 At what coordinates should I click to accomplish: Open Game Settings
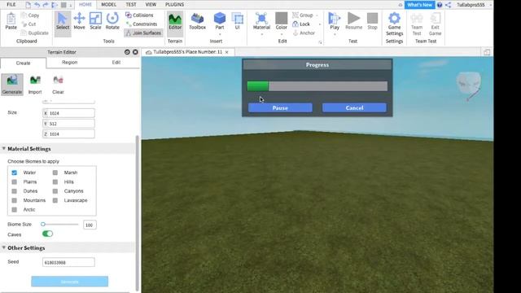click(394, 24)
